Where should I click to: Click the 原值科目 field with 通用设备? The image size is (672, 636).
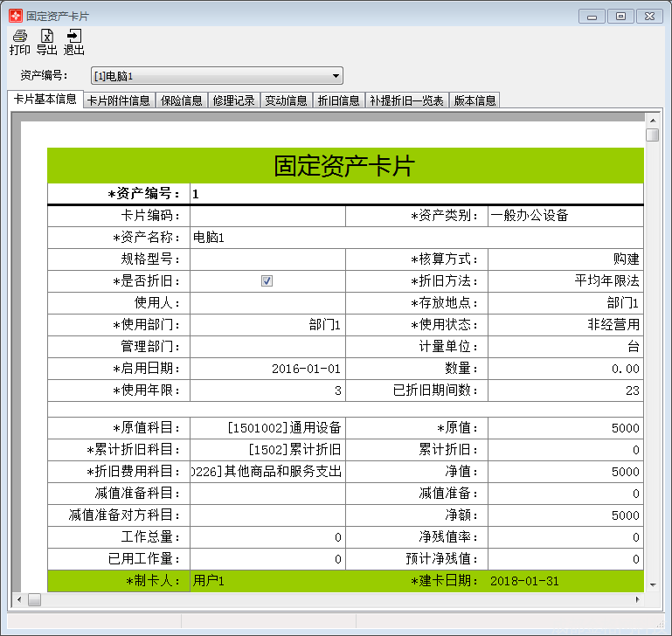pos(267,428)
